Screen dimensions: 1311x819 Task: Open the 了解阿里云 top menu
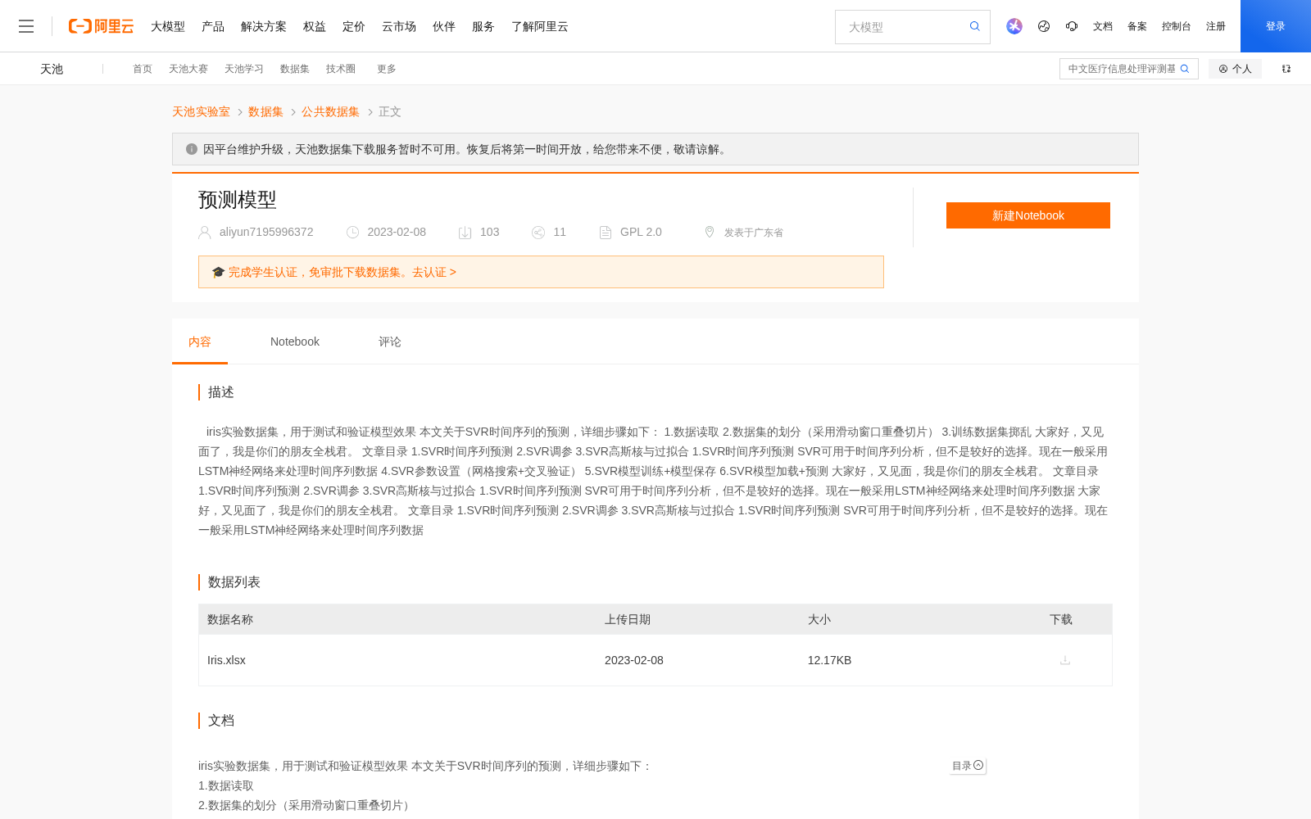(540, 26)
